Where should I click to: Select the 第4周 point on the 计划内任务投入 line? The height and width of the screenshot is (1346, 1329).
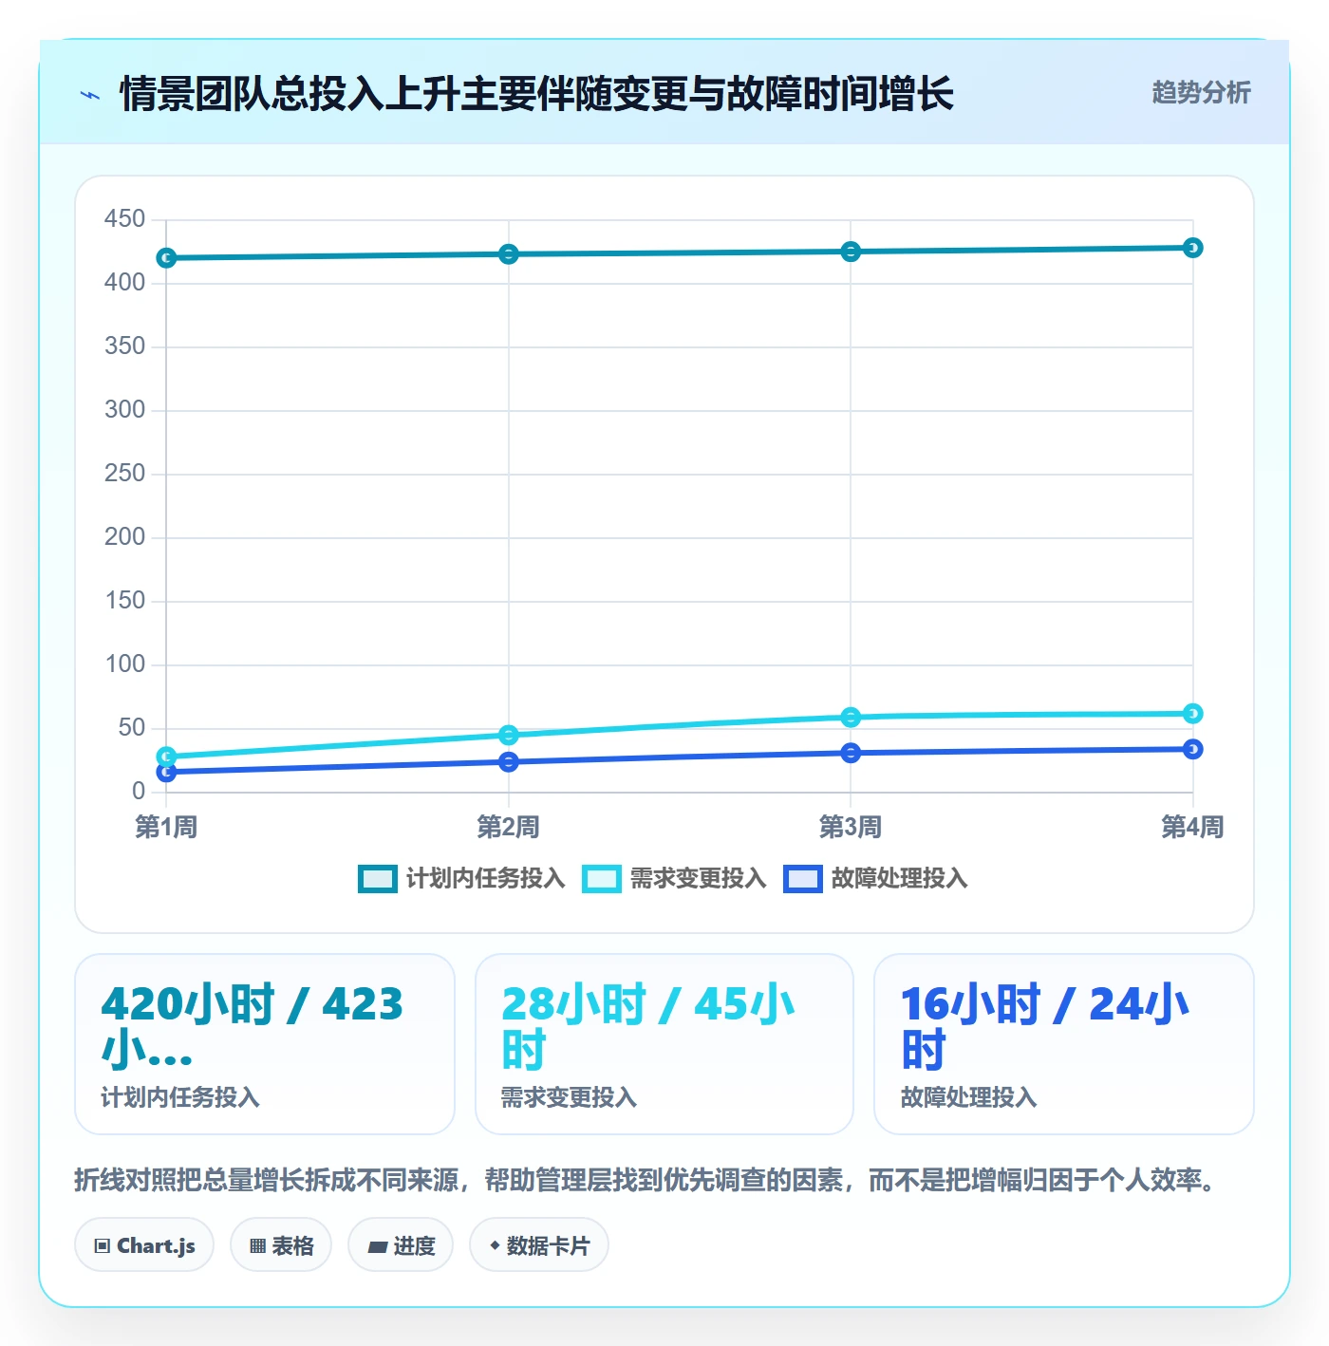1193,248
